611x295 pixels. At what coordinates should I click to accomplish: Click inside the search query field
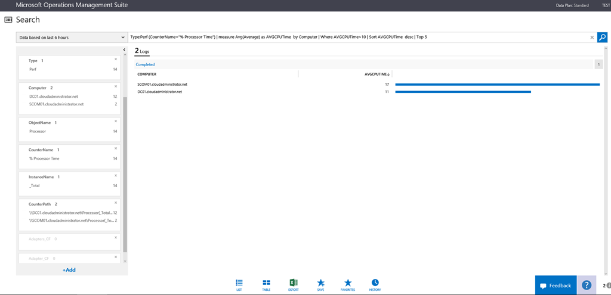pyautogui.click(x=358, y=37)
